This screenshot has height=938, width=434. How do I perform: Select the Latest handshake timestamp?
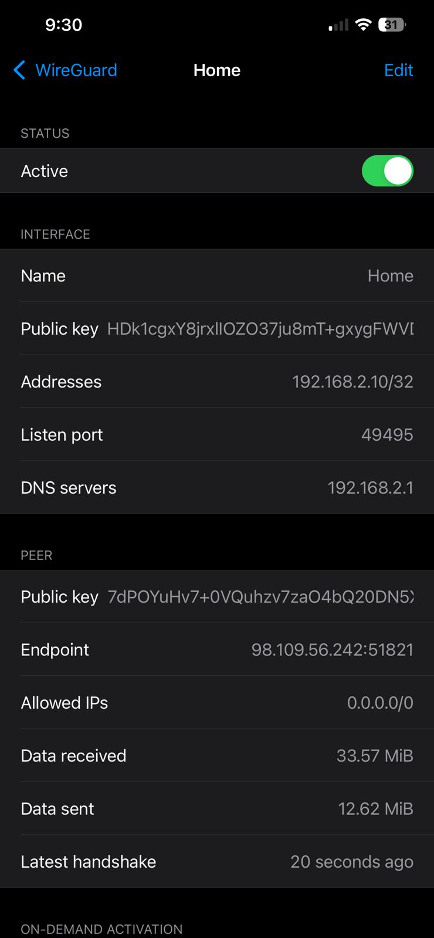click(352, 862)
